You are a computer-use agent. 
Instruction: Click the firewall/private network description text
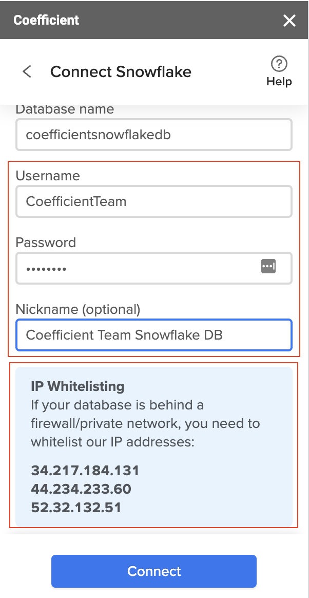(x=145, y=423)
